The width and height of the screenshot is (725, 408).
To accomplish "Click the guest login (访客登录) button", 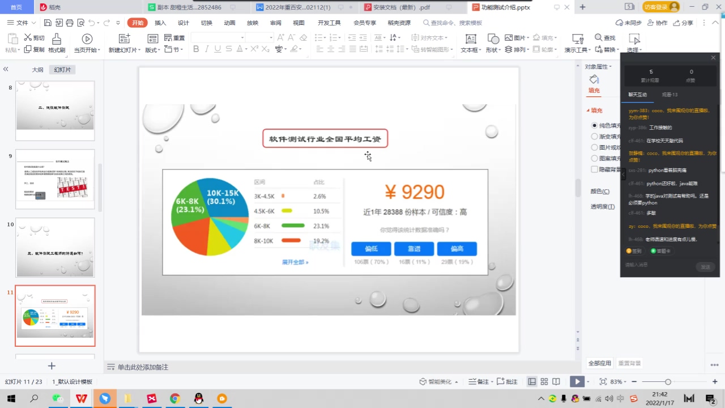I will pyautogui.click(x=661, y=7).
